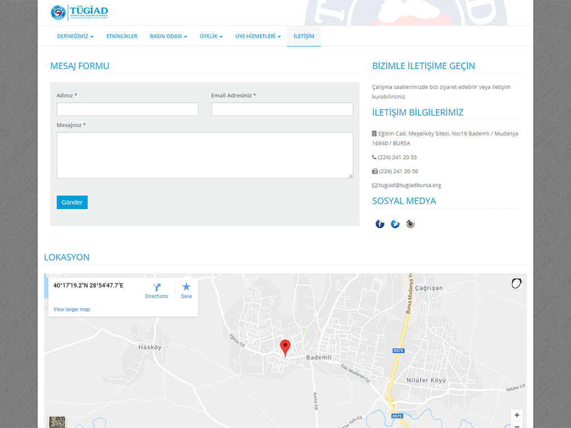Click the Mesajınız message text area

[205, 155]
